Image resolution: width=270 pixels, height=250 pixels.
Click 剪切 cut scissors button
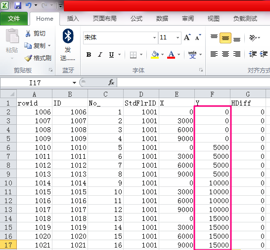(36, 34)
